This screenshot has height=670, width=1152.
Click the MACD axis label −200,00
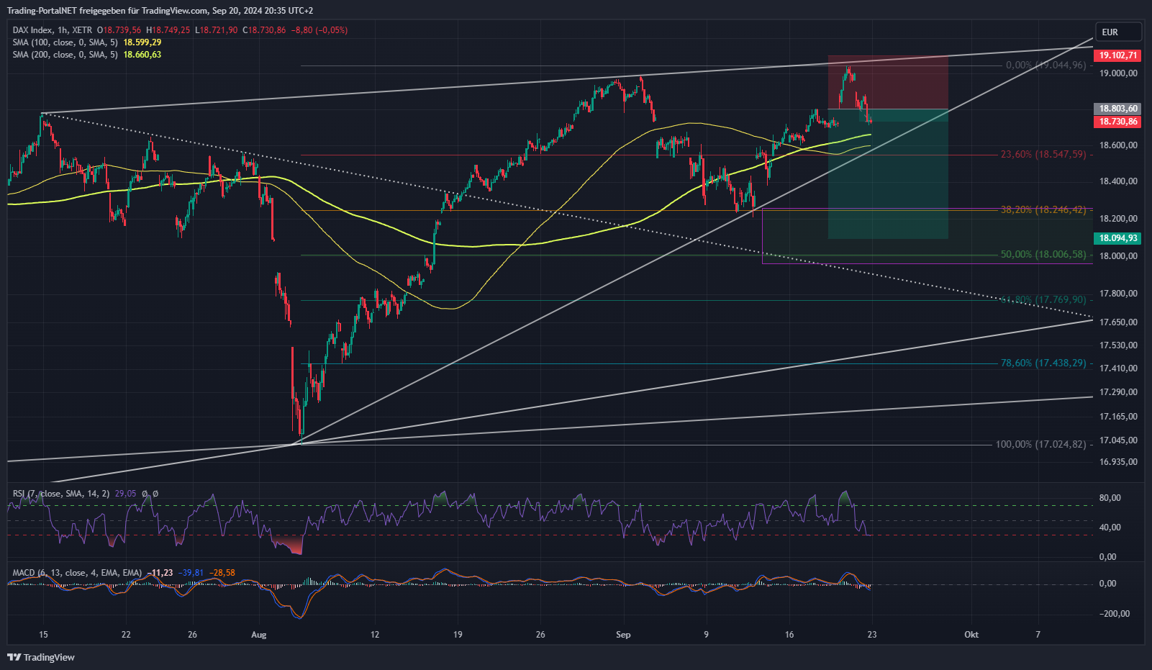(1114, 614)
